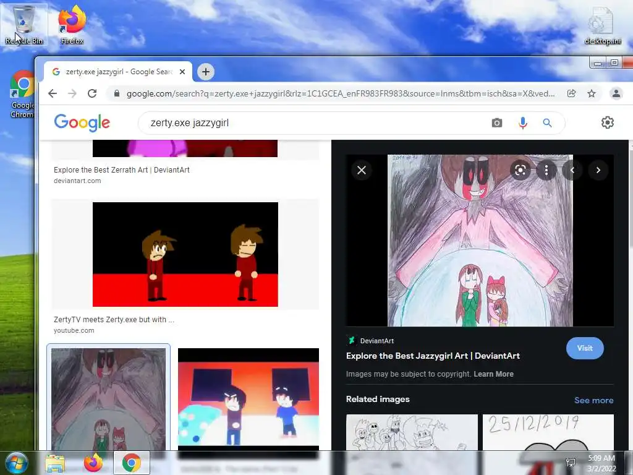Click the Chrome address bar URL
633x475 pixels.
tap(341, 94)
